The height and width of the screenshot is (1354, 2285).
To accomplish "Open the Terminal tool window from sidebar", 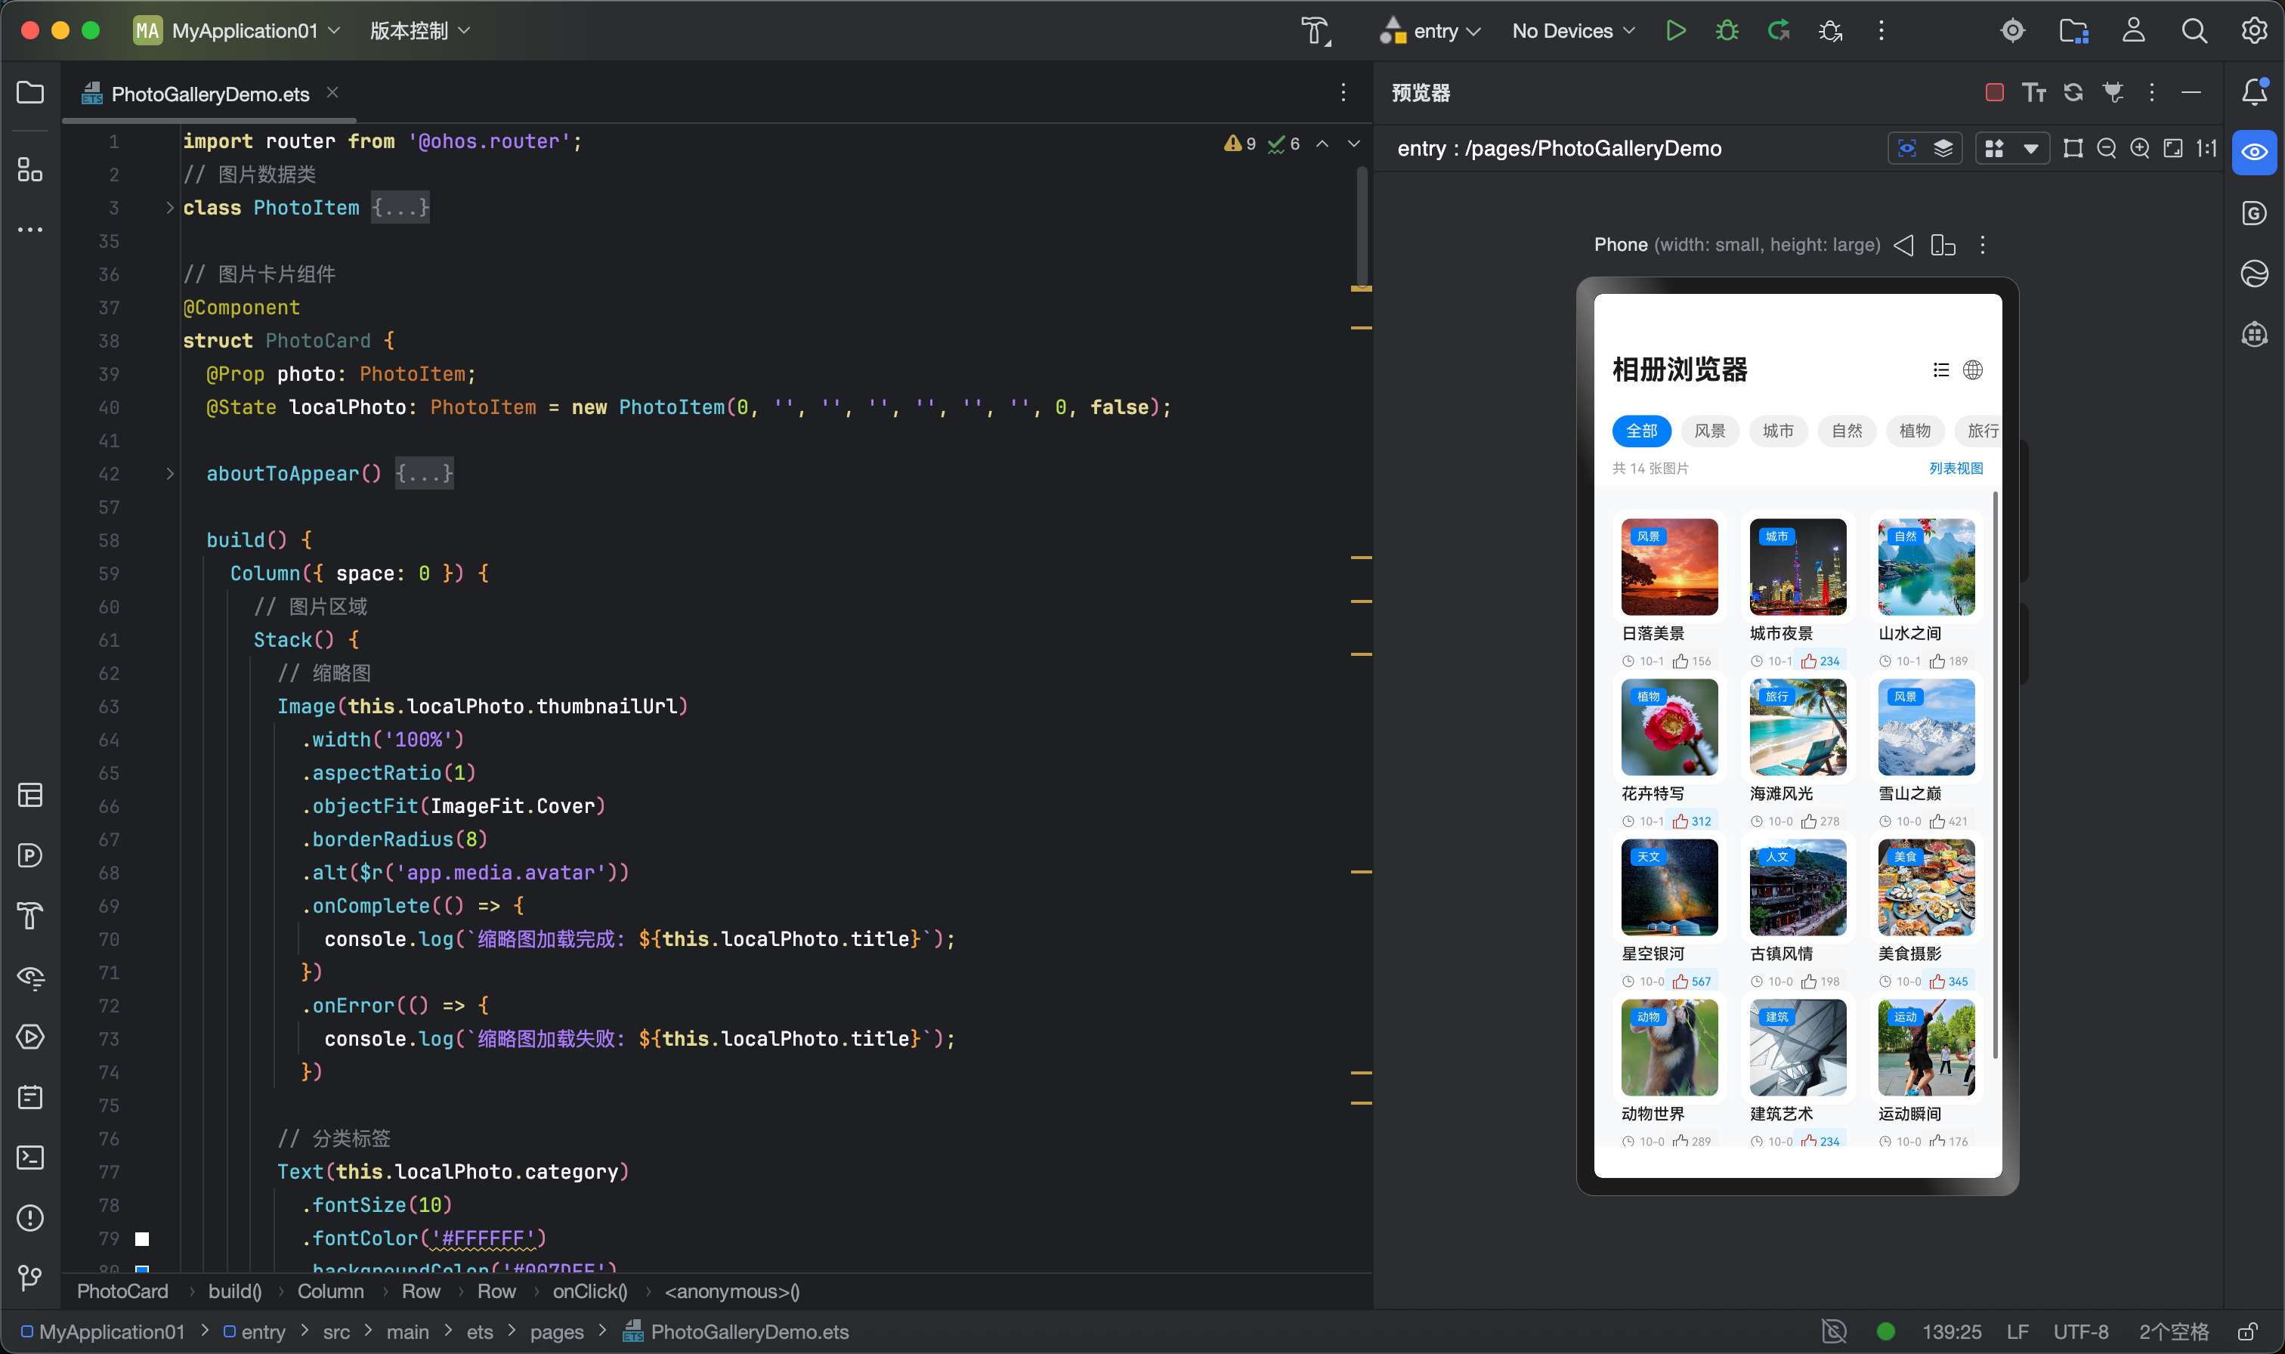I will tap(30, 1157).
